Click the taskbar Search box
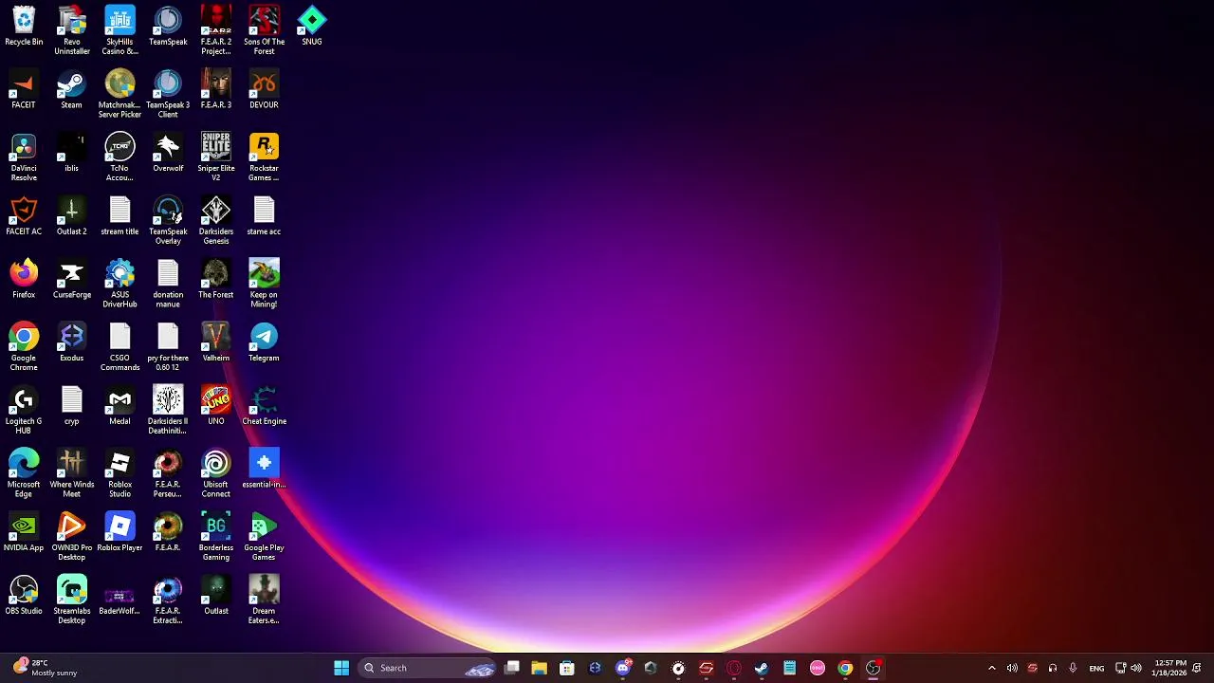The height and width of the screenshot is (683, 1214). (427, 668)
